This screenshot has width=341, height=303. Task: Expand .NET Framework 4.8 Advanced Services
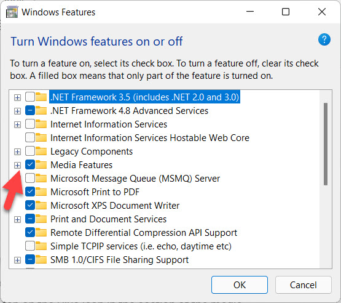point(17,111)
